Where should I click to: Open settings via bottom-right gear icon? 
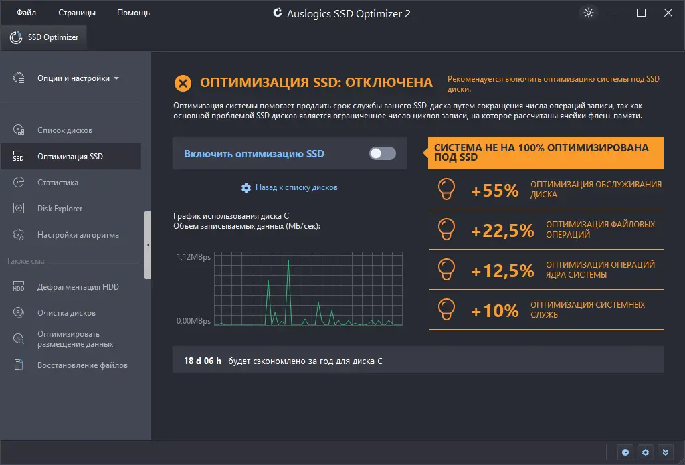point(645,452)
